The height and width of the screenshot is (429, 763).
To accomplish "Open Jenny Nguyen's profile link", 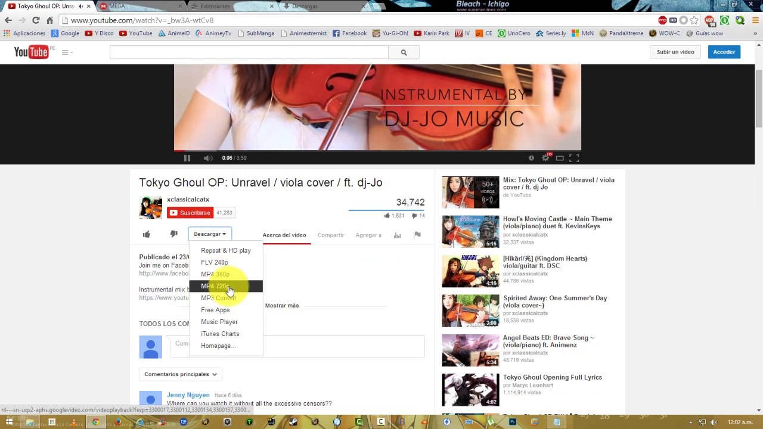I will pyautogui.click(x=188, y=395).
